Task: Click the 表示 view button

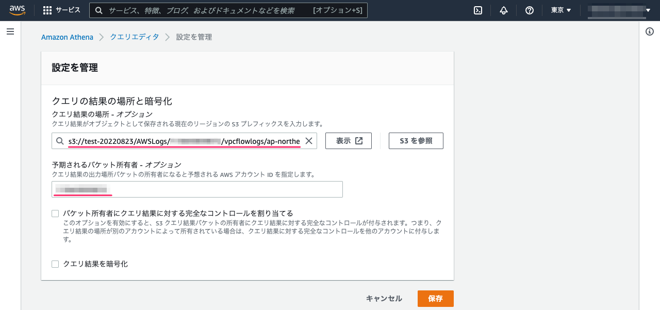Action: 349,141
